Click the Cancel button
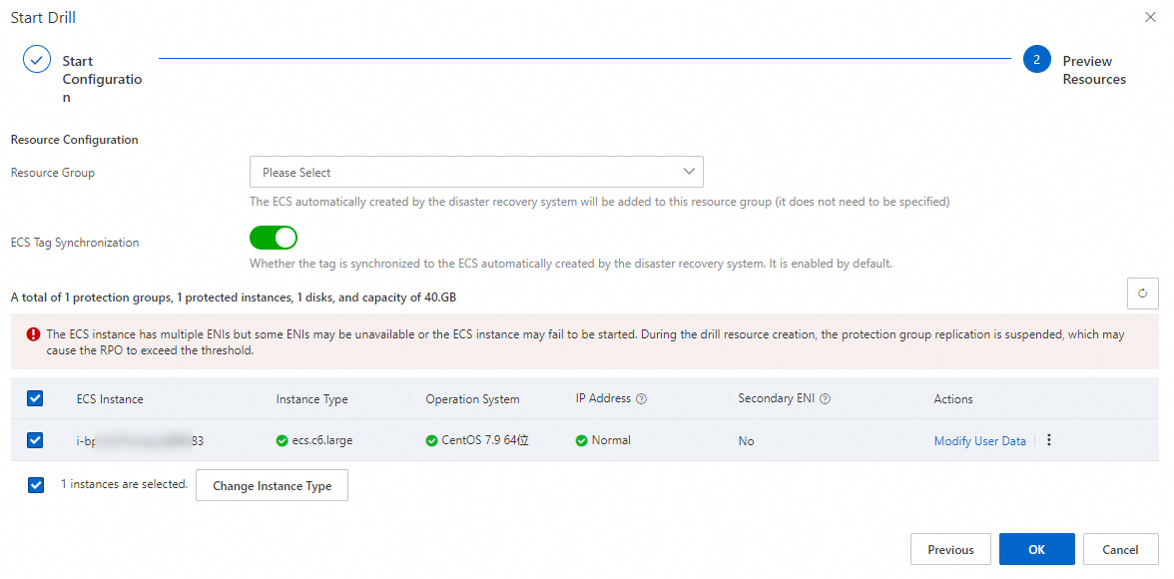 click(x=1120, y=550)
